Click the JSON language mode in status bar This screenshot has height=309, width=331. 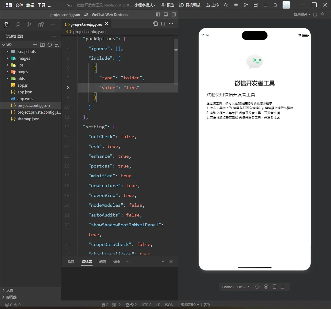pyautogui.click(x=169, y=305)
